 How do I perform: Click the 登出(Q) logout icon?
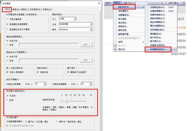[115, 49]
